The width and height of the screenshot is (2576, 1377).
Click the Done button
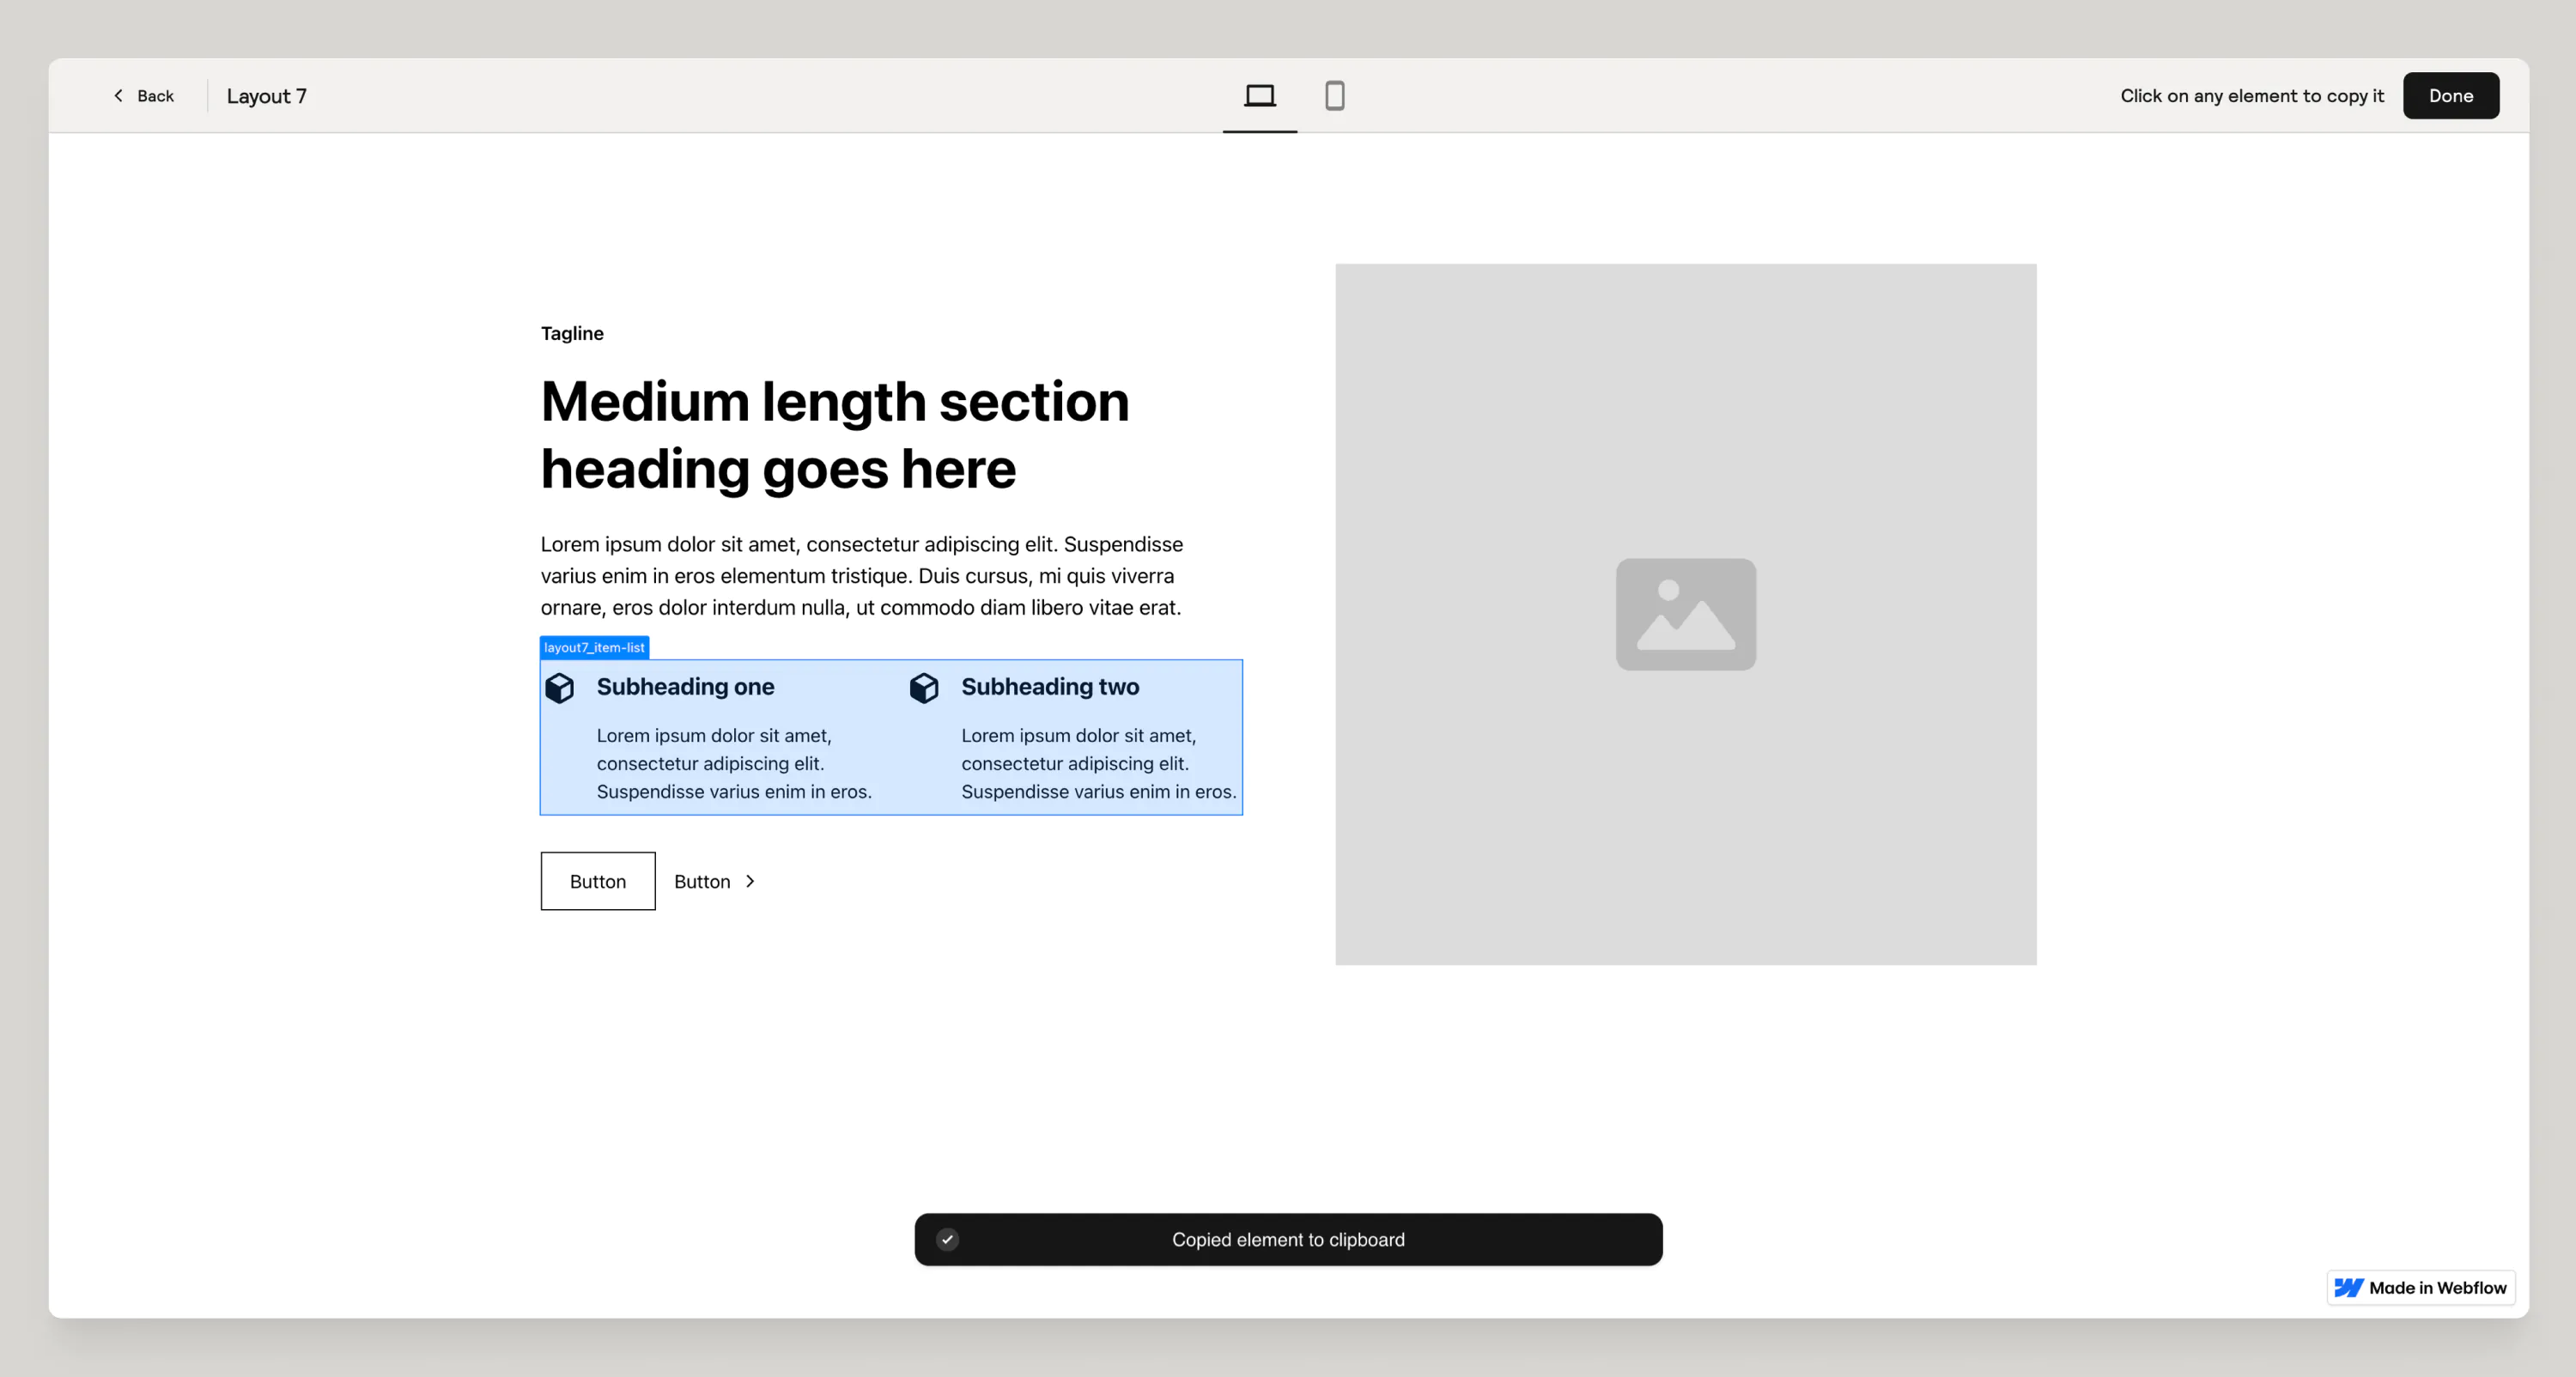2450,96
